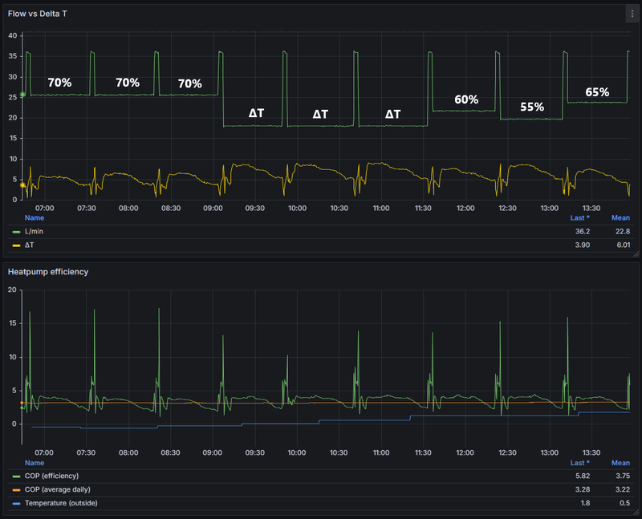
Task: Click the Temperature (outside) blue color swatch
Action: pos(17,503)
